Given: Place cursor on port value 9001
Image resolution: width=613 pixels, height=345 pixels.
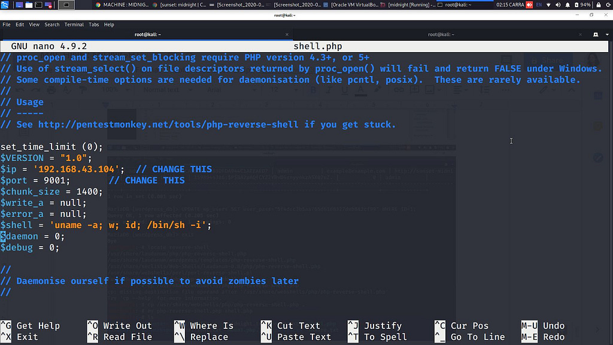Looking at the screenshot, I should 54,180.
